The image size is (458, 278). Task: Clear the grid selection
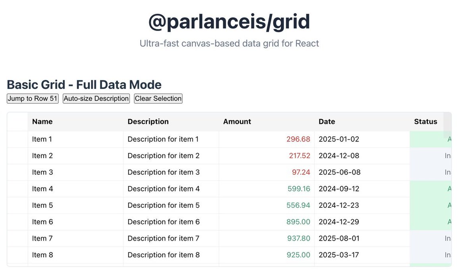pos(158,98)
